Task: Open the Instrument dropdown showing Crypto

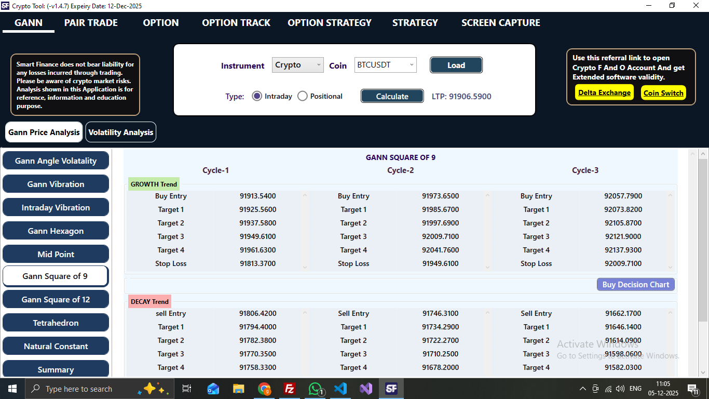Action: pyautogui.click(x=297, y=64)
